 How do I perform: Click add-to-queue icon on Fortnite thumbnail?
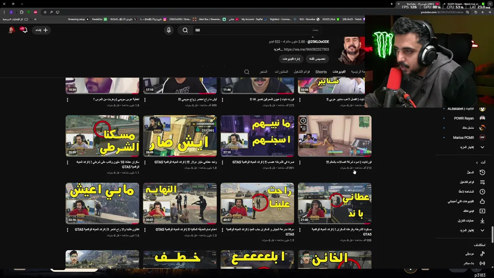pyautogui.click(x=303, y=128)
